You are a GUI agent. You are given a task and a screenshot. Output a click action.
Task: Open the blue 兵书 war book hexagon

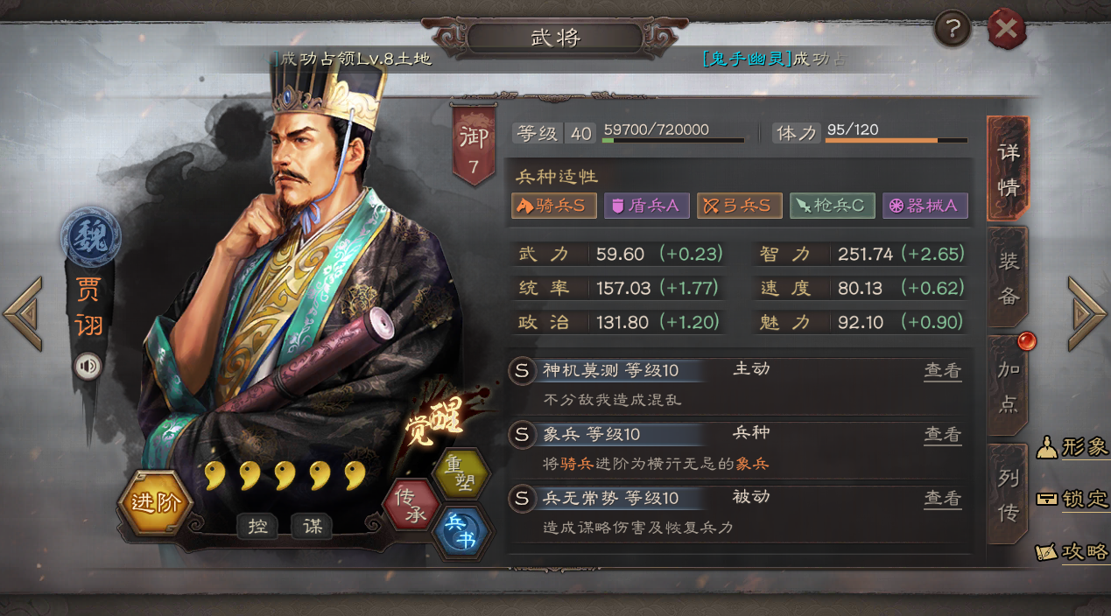click(x=461, y=532)
